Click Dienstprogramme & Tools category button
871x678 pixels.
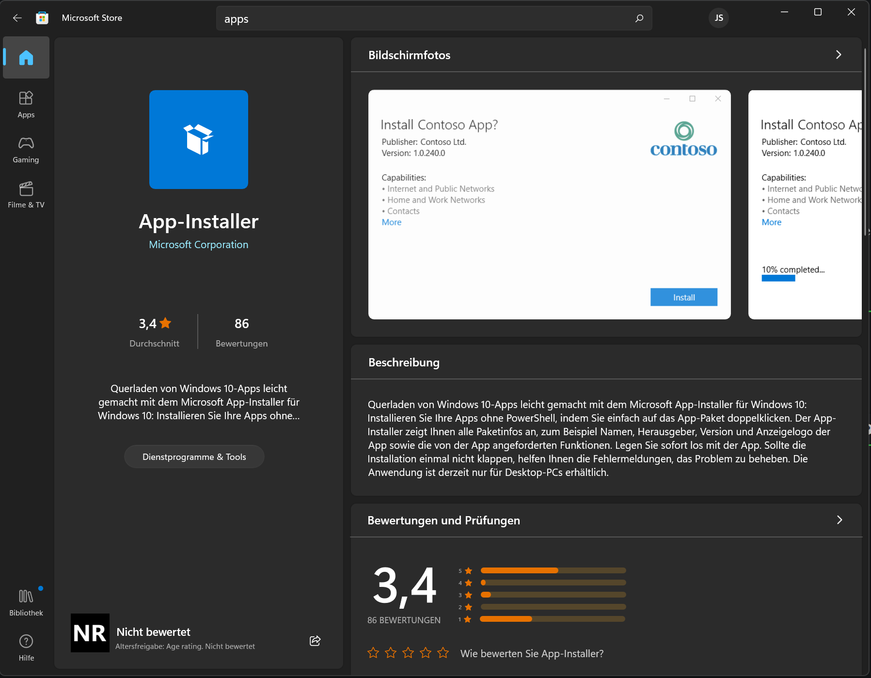tap(194, 457)
